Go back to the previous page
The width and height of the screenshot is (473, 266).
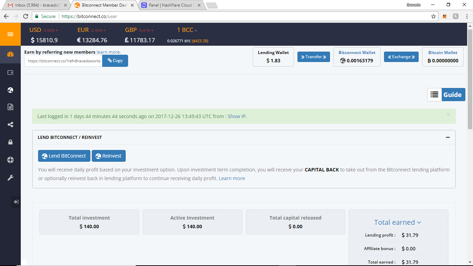tap(6, 16)
